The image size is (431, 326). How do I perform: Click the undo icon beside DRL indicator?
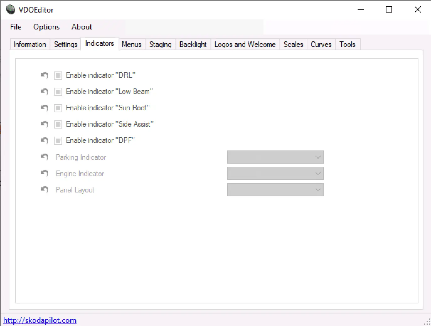click(45, 75)
